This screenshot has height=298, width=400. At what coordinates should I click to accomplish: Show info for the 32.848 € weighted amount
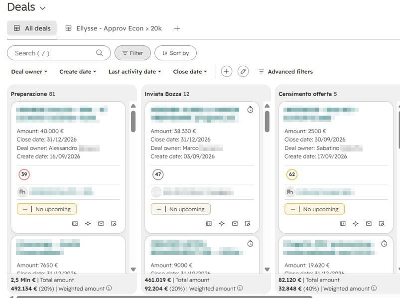pos(374,288)
